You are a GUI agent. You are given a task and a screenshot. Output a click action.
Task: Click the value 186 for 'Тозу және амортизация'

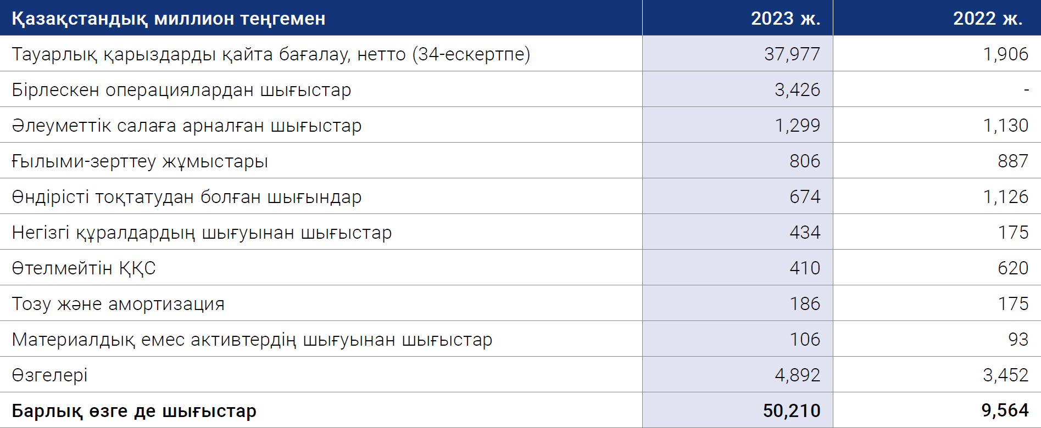click(805, 304)
